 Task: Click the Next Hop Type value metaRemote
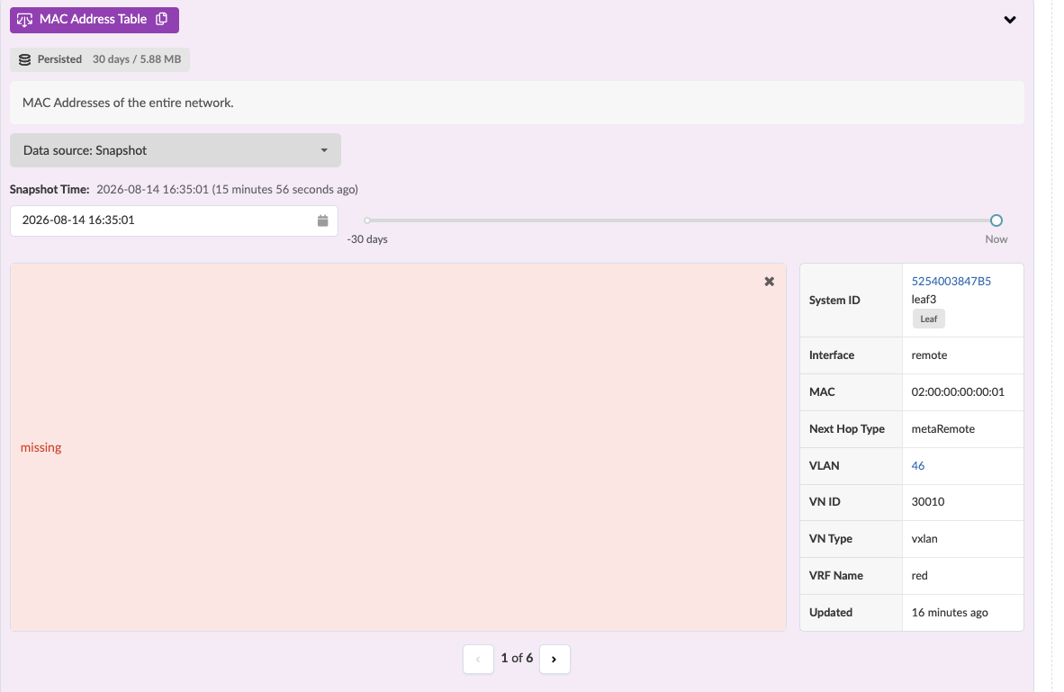point(942,428)
